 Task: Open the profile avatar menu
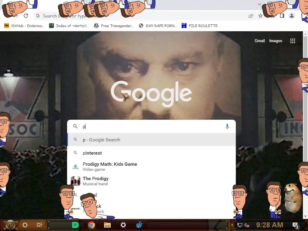coord(292,16)
